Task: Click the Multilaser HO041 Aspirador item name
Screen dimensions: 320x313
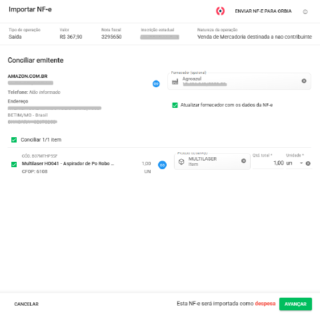Action: click(x=68, y=164)
